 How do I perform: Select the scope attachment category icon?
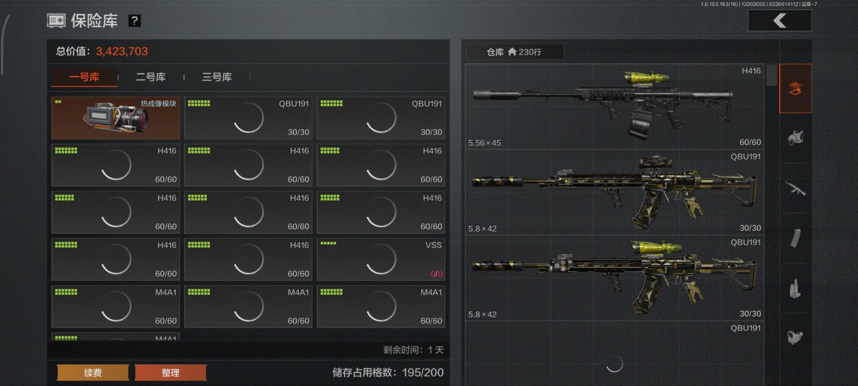(795, 337)
